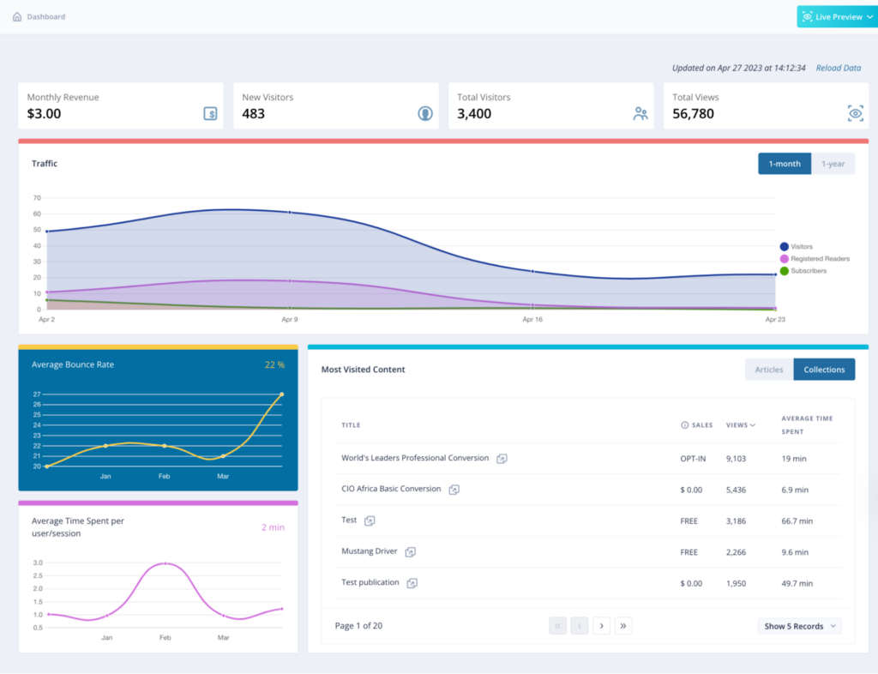The image size is (878, 674).
Task: Click the Test publication title
Action: (x=370, y=582)
